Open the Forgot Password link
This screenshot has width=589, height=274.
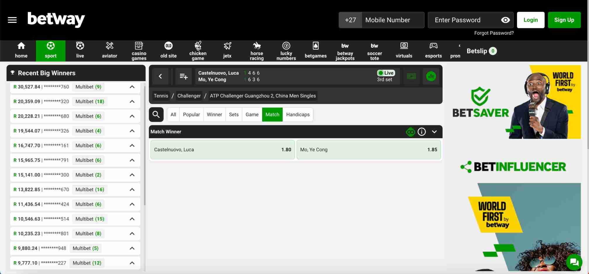[494, 33]
